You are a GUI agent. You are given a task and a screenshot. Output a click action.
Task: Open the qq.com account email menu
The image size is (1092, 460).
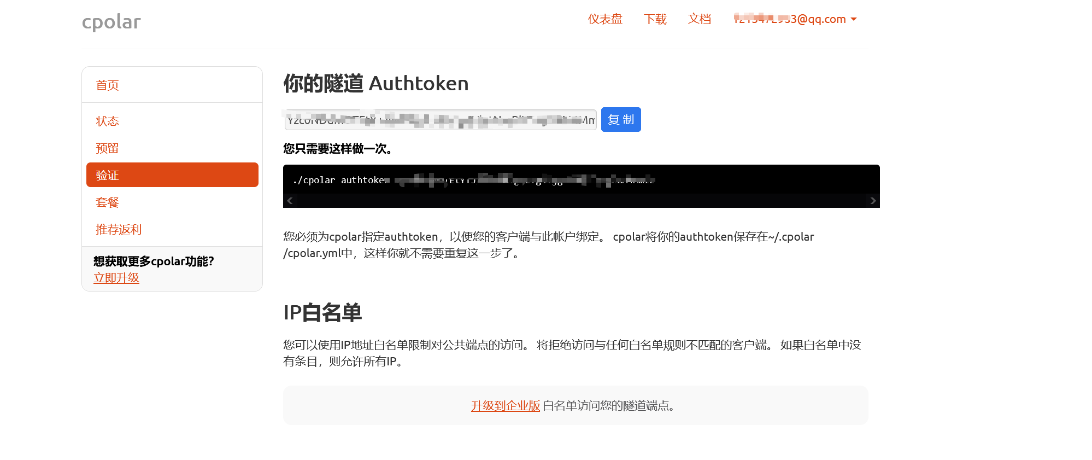[x=789, y=19]
